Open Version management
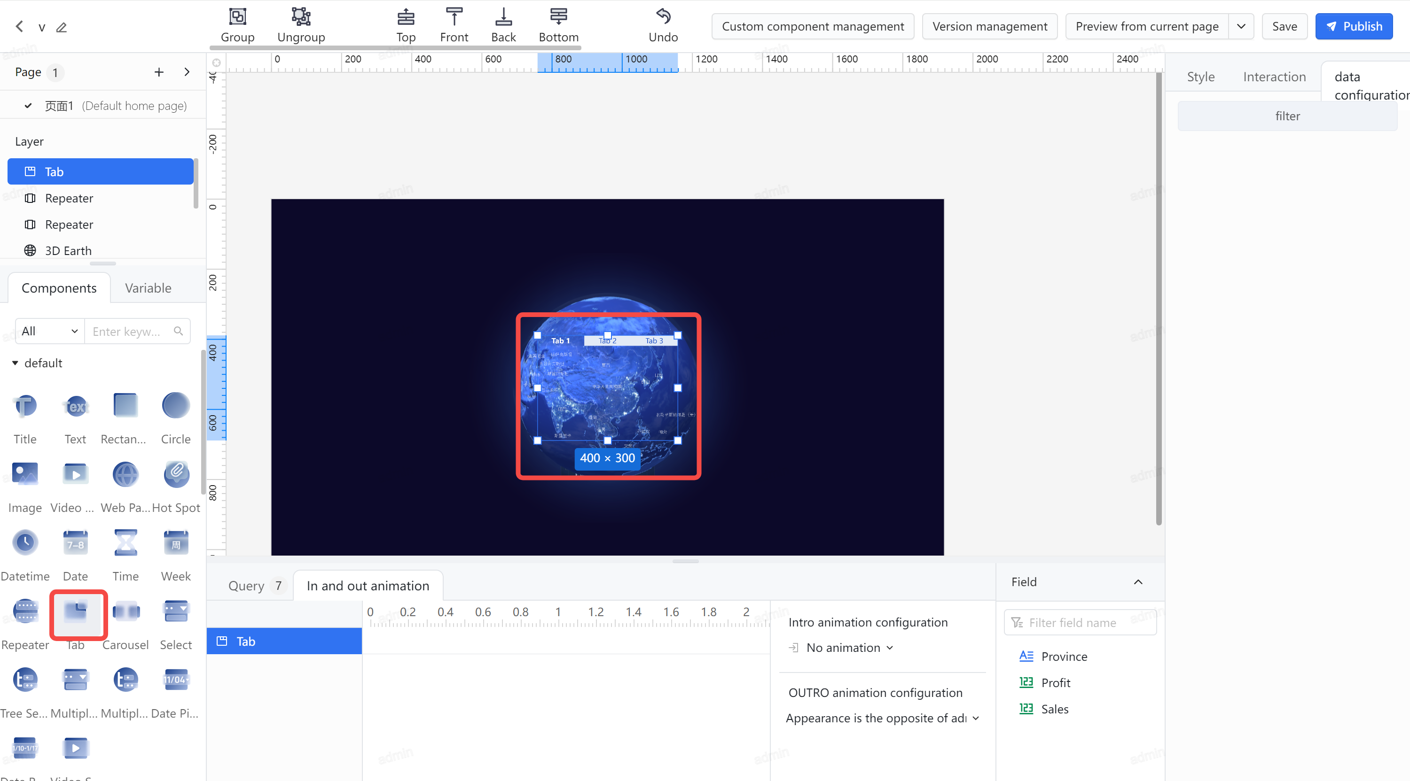The width and height of the screenshot is (1410, 781). click(x=990, y=26)
